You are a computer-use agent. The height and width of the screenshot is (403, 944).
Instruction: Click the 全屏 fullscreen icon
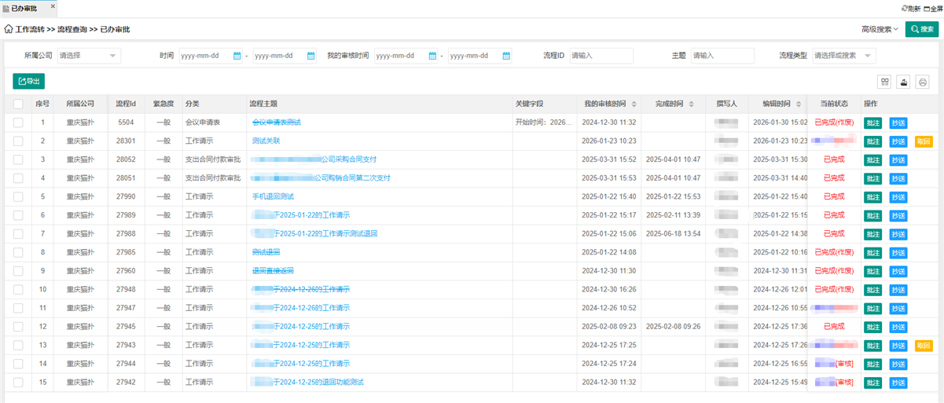coord(927,8)
